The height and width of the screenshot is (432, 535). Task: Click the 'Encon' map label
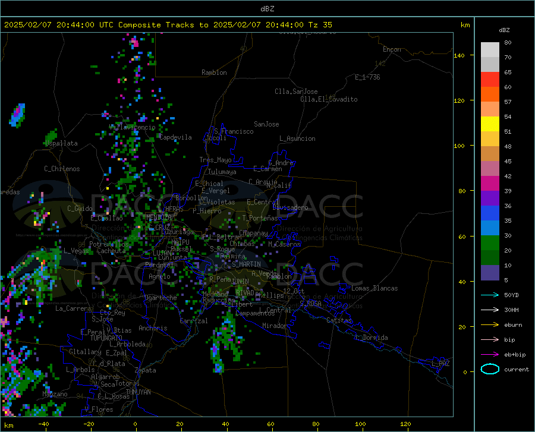click(392, 49)
